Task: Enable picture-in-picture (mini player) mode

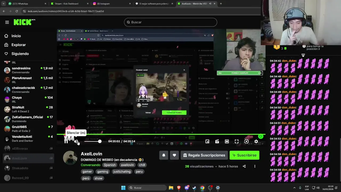Action: click(207, 141)
